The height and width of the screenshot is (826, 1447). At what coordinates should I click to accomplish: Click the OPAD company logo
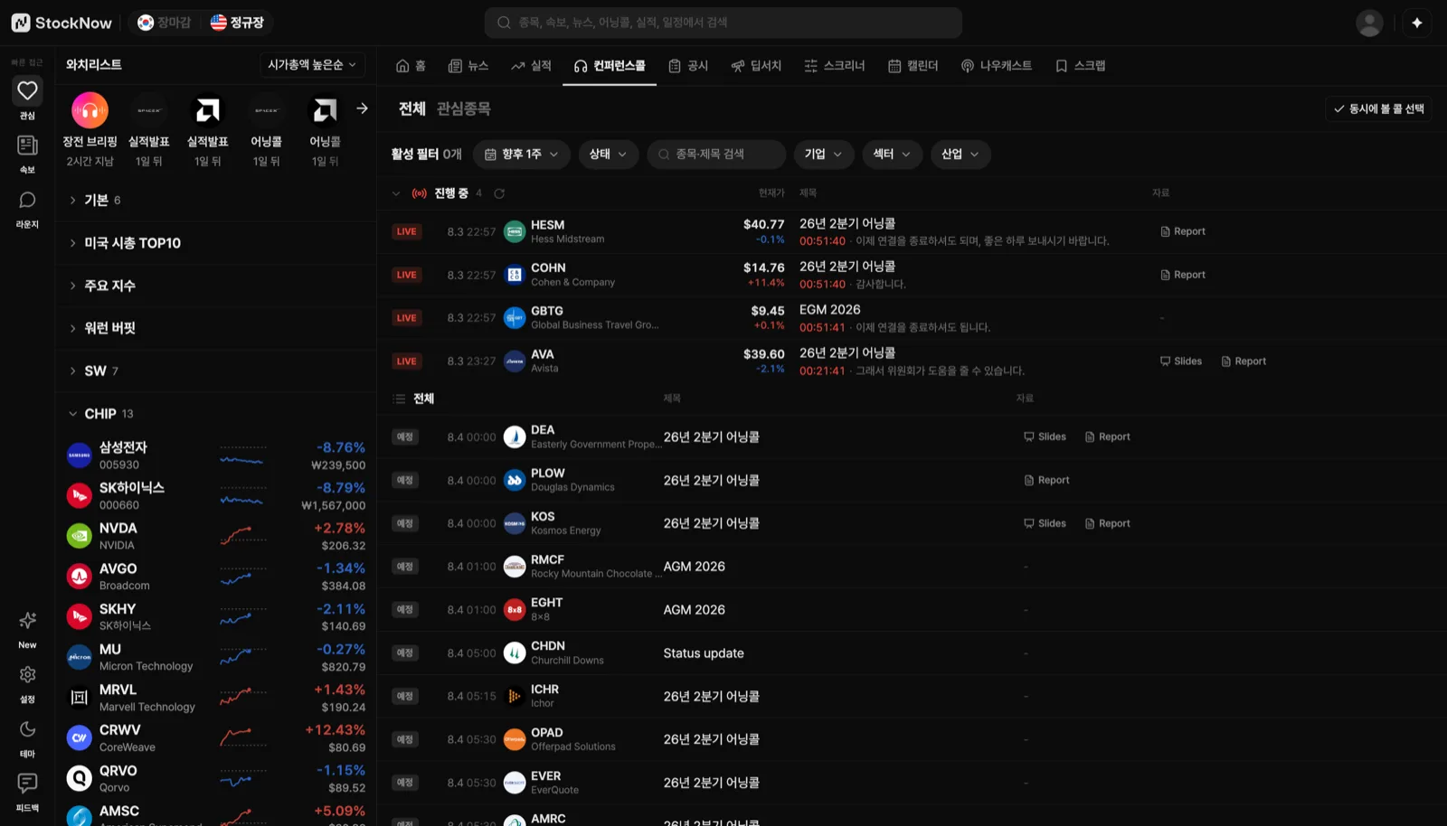[x=515, y=739]
